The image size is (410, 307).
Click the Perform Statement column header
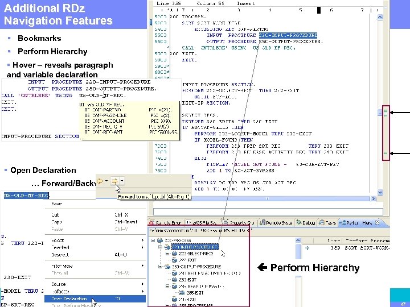coord(367,240)
